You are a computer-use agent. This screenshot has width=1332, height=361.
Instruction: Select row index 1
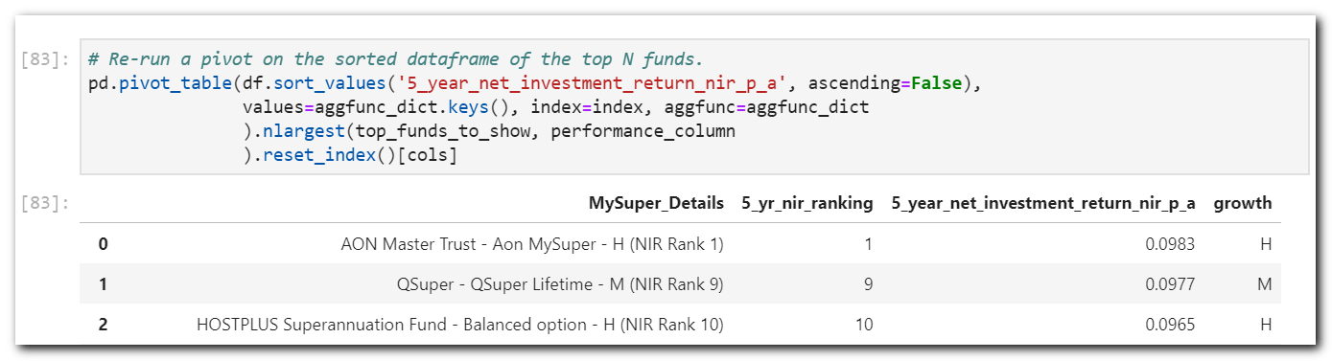[x=103, y=284]
